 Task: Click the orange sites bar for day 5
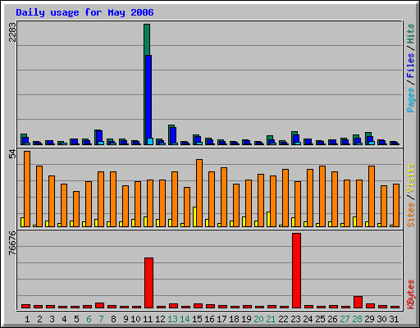[76, 209]
